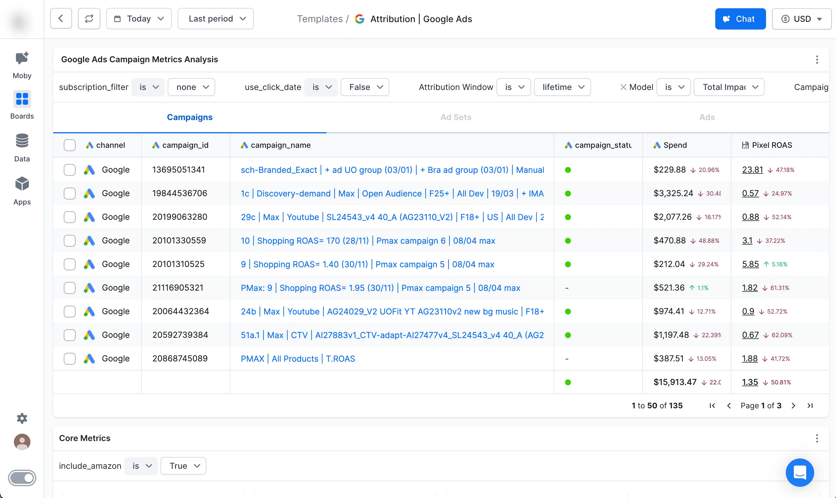The height and width of the screenshot is (498, 836).
Task: Click the settings gear icon
Action: tap(22, 418)
